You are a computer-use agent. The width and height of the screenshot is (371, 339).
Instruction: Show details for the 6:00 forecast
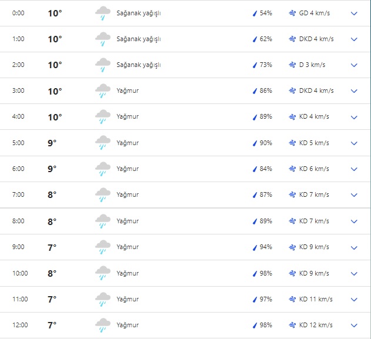coord(354,169)
